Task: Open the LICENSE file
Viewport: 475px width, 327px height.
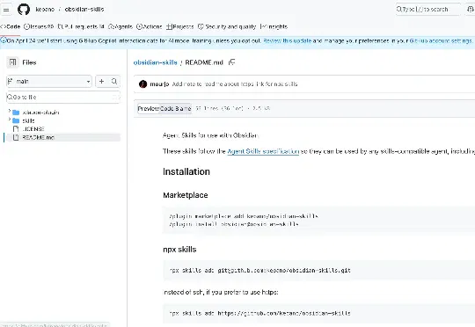Action: 33,129
